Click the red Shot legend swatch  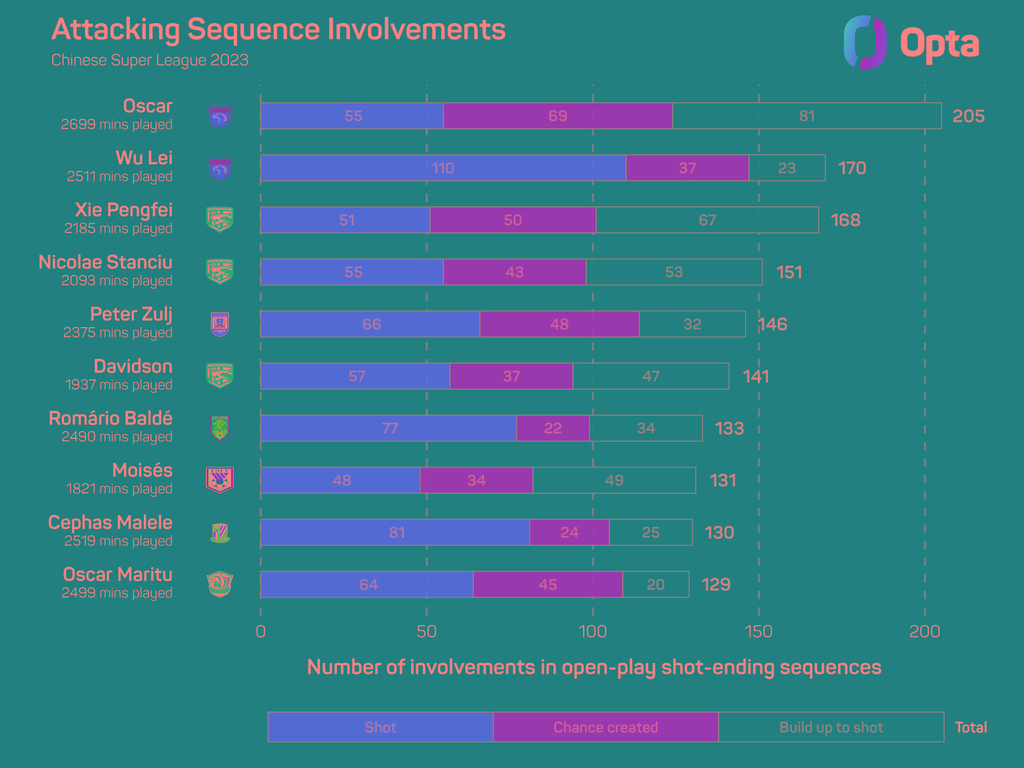pos(380,727)
